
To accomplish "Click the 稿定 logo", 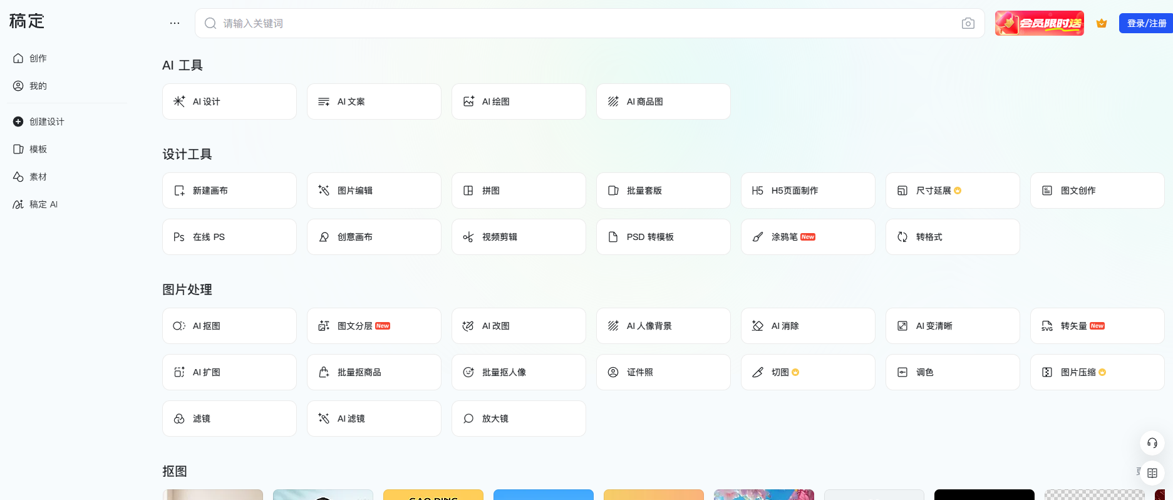I will 27,21.
